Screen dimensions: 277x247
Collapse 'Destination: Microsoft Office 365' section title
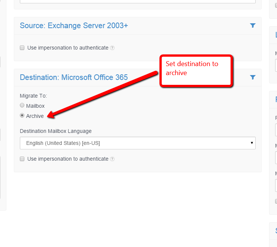click(x=74, y=77)
